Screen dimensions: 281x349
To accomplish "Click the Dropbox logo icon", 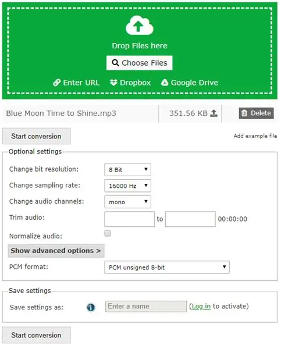I will pyautogui.click(x=113, y=83).
